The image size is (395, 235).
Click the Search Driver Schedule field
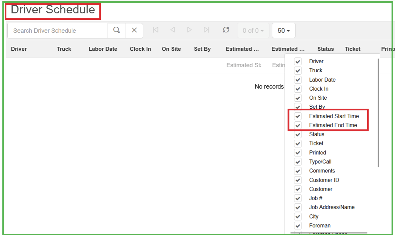(x=58, y=31)
